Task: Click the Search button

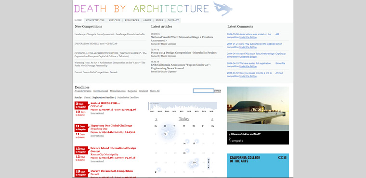Action: pos(218,91)
